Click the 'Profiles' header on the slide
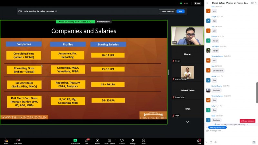The width and height of the screenshot is (258, 145). [x=68, y=44]
